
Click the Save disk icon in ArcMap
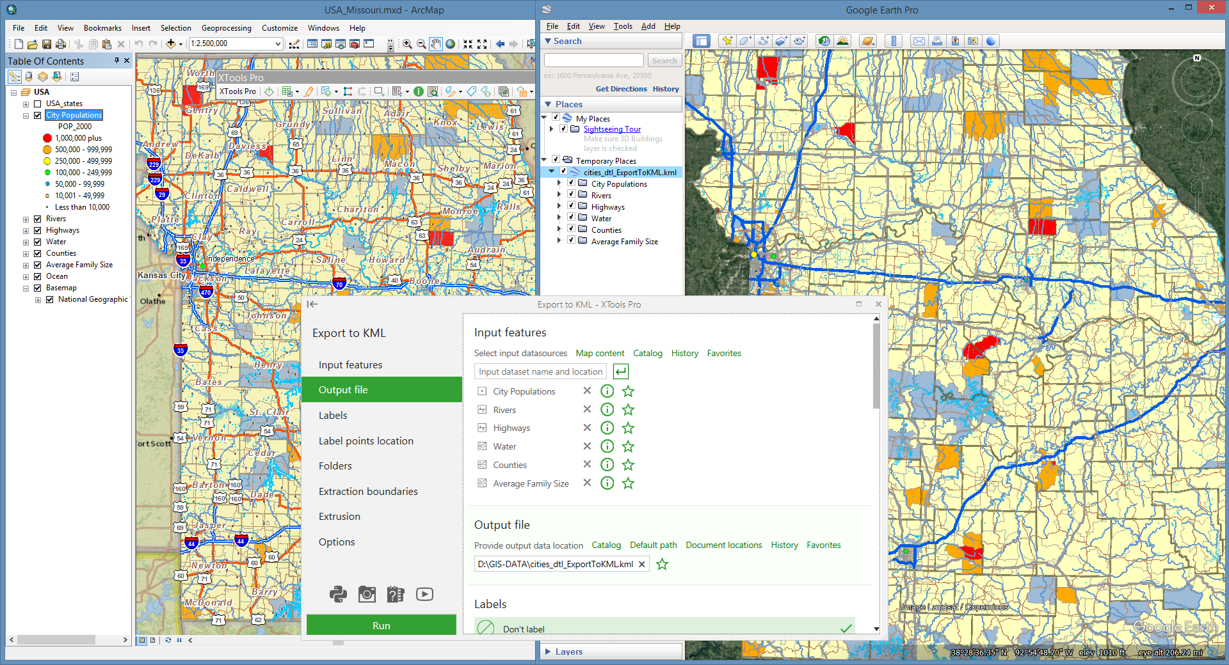tap(47, 44)
